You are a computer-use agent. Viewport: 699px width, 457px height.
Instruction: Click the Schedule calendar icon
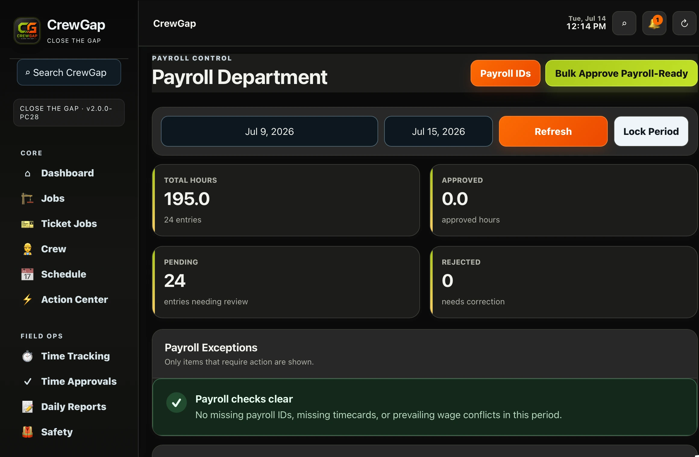click(x=27, y=274)
